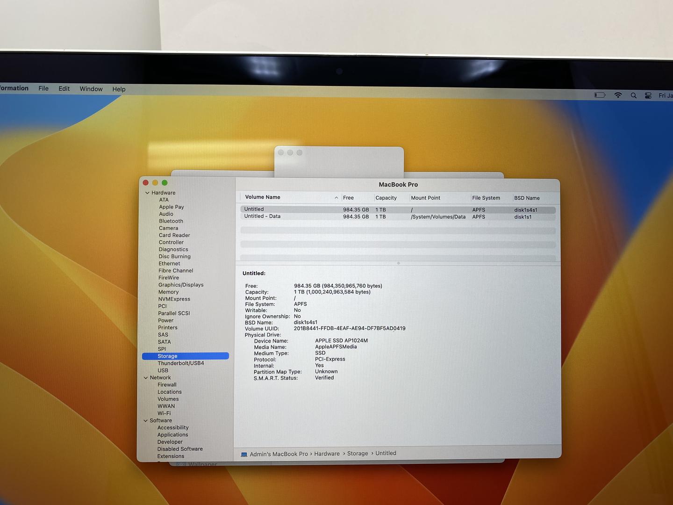Sort by BSD Name column header

(527, 198)
